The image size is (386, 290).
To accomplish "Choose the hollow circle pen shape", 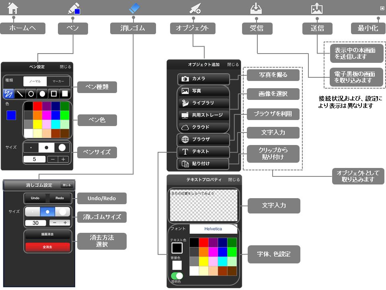I will coord(31,94).
